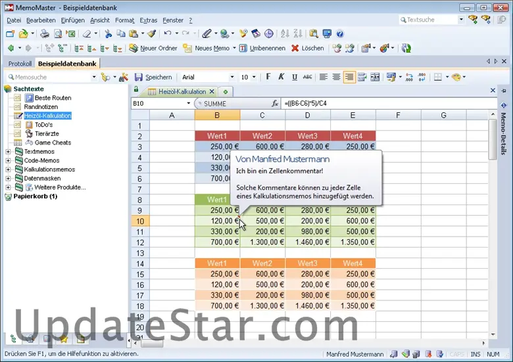Click the horizontal spreadsheet scrollbar thumb
513x362 pixels.
click(152, 344)
